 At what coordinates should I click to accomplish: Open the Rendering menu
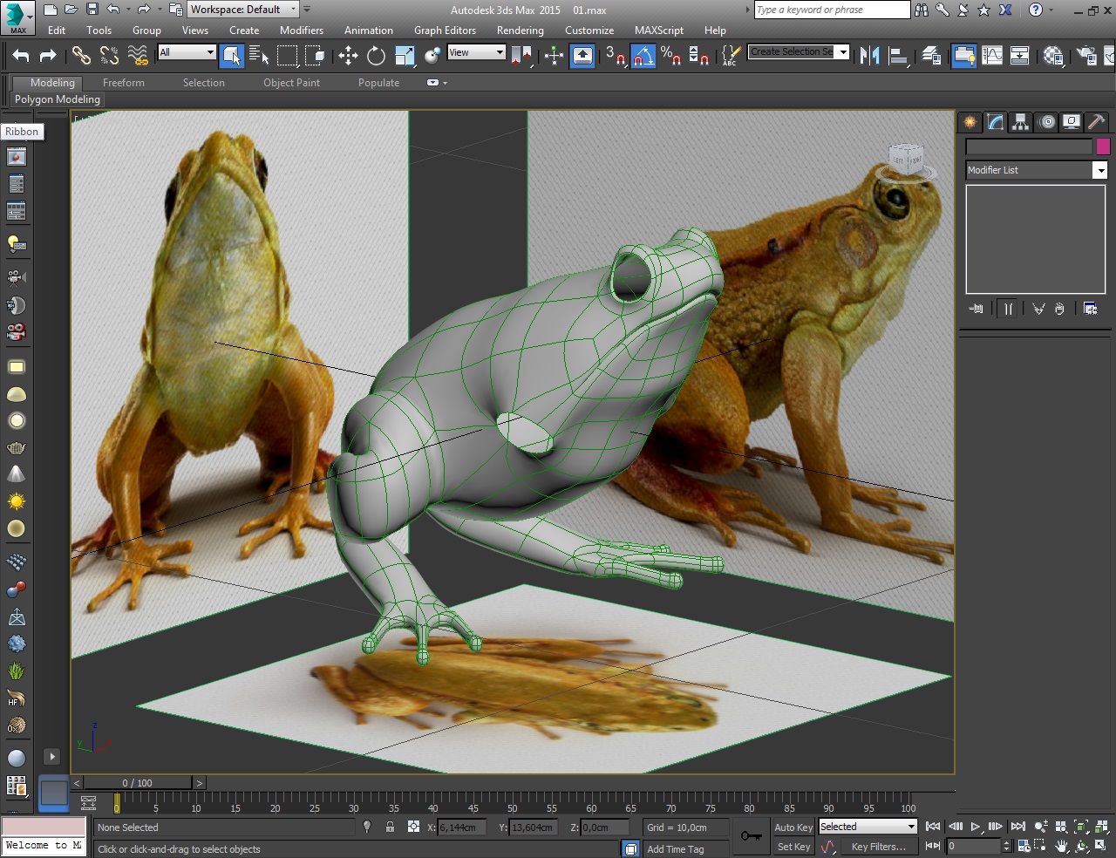[x=520, y=31]
